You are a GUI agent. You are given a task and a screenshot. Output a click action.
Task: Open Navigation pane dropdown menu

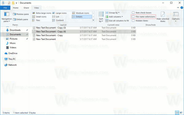[7, 17]
